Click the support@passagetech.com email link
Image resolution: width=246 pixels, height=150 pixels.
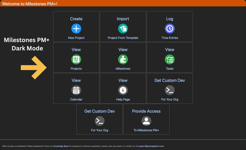(x=151, y=146)
